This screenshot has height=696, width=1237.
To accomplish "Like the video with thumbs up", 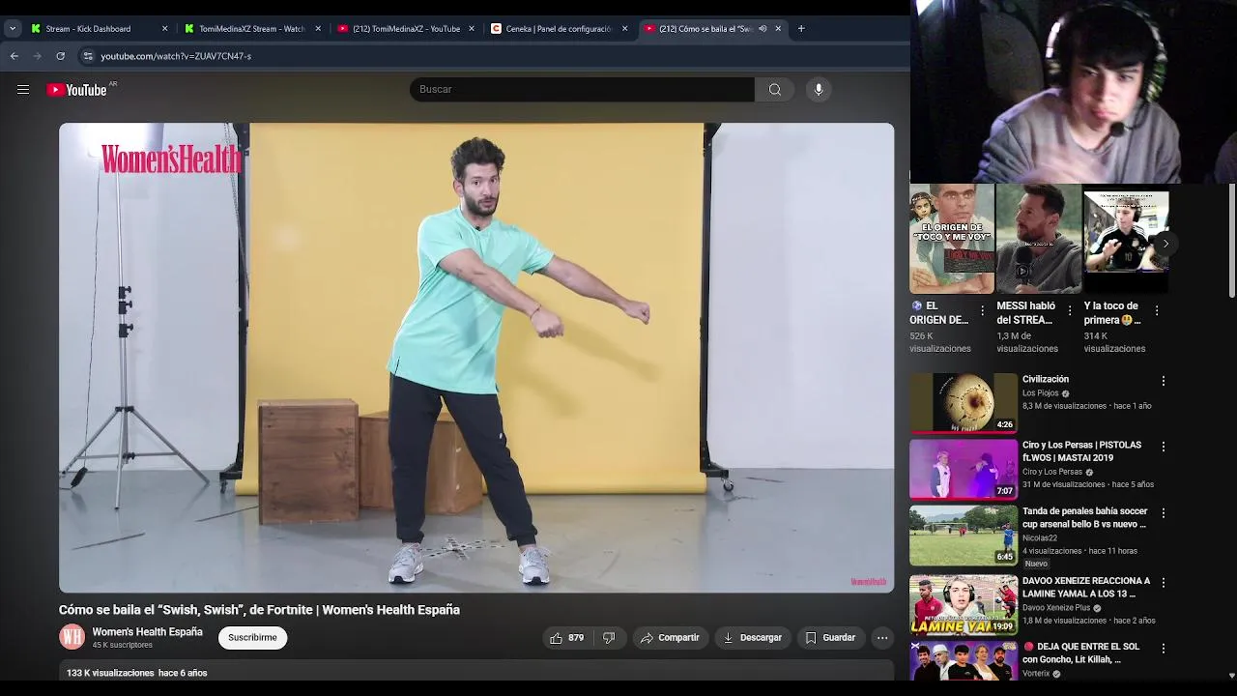I will point(566,638).
